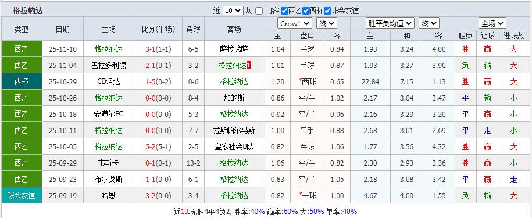The width and height of the screenshot is (532, 218).
Task: Uncheck the 西乙 filter checkbox
Action: pos(285,11)
